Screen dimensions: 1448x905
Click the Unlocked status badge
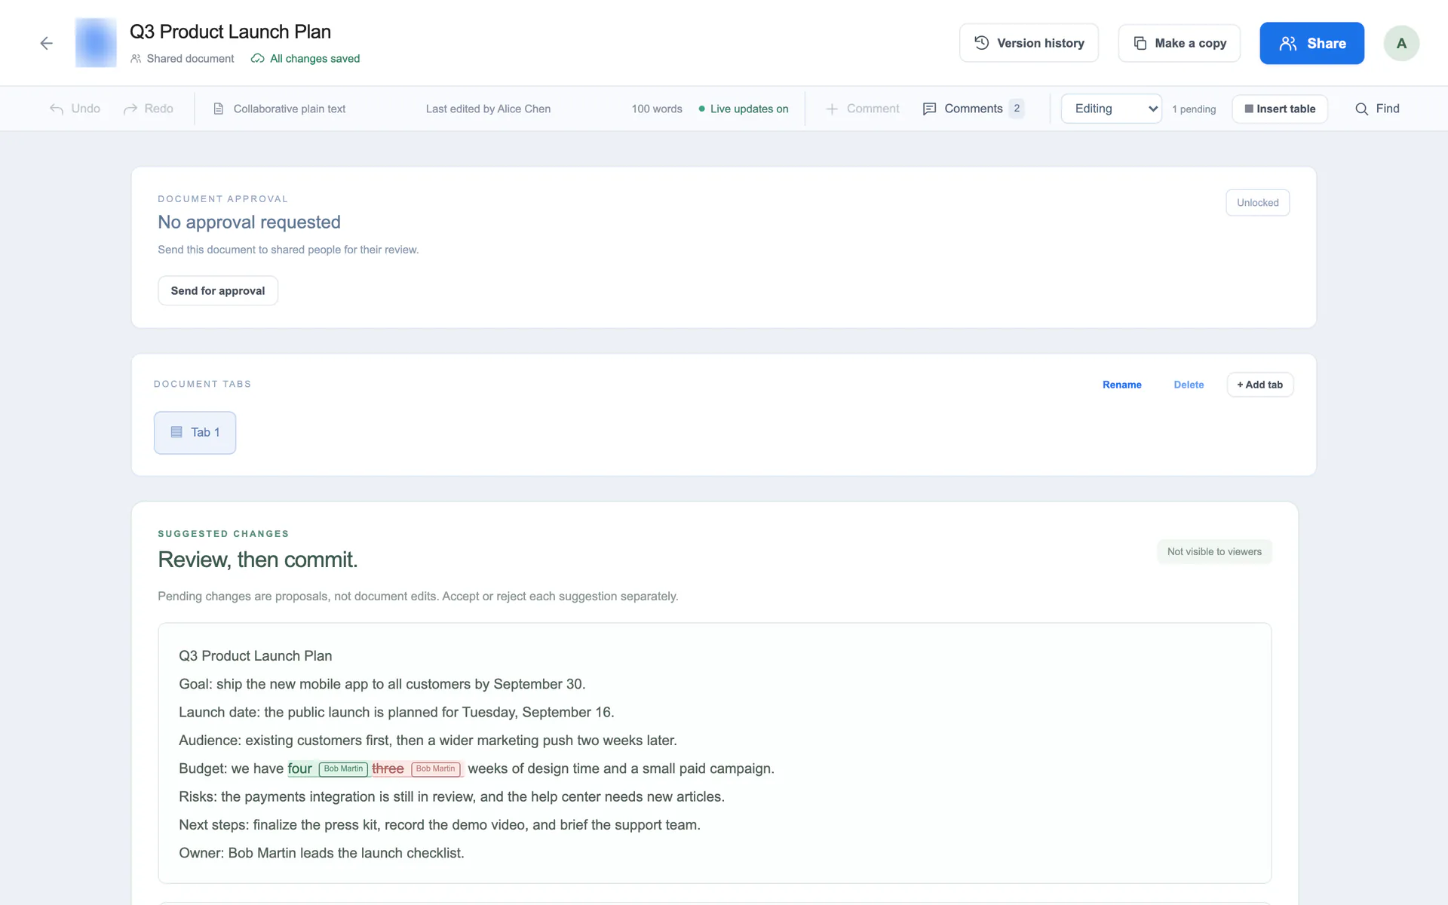tap(1257, 203)
